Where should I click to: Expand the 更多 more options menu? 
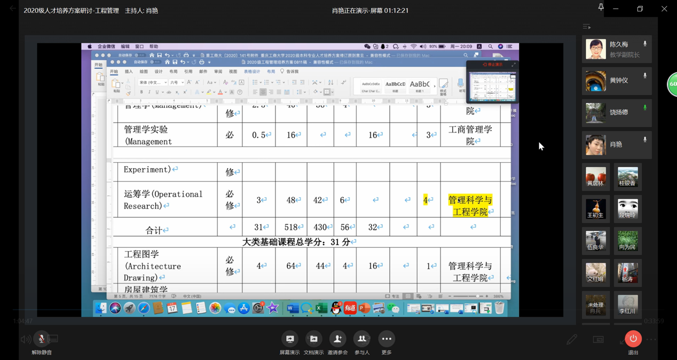[x=387, y=339]
